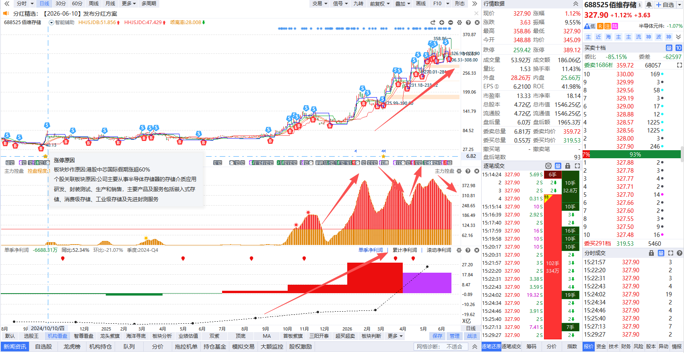Toggle the 10 levels button in 买卖十档

coord(679,48)
